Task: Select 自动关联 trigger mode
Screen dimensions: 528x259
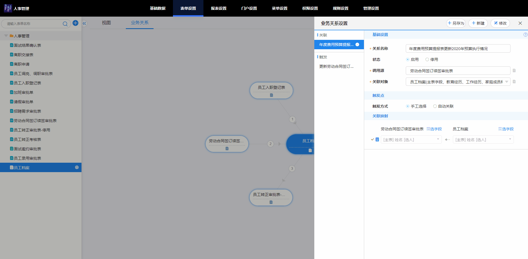Action: click(x=435, y=106)
